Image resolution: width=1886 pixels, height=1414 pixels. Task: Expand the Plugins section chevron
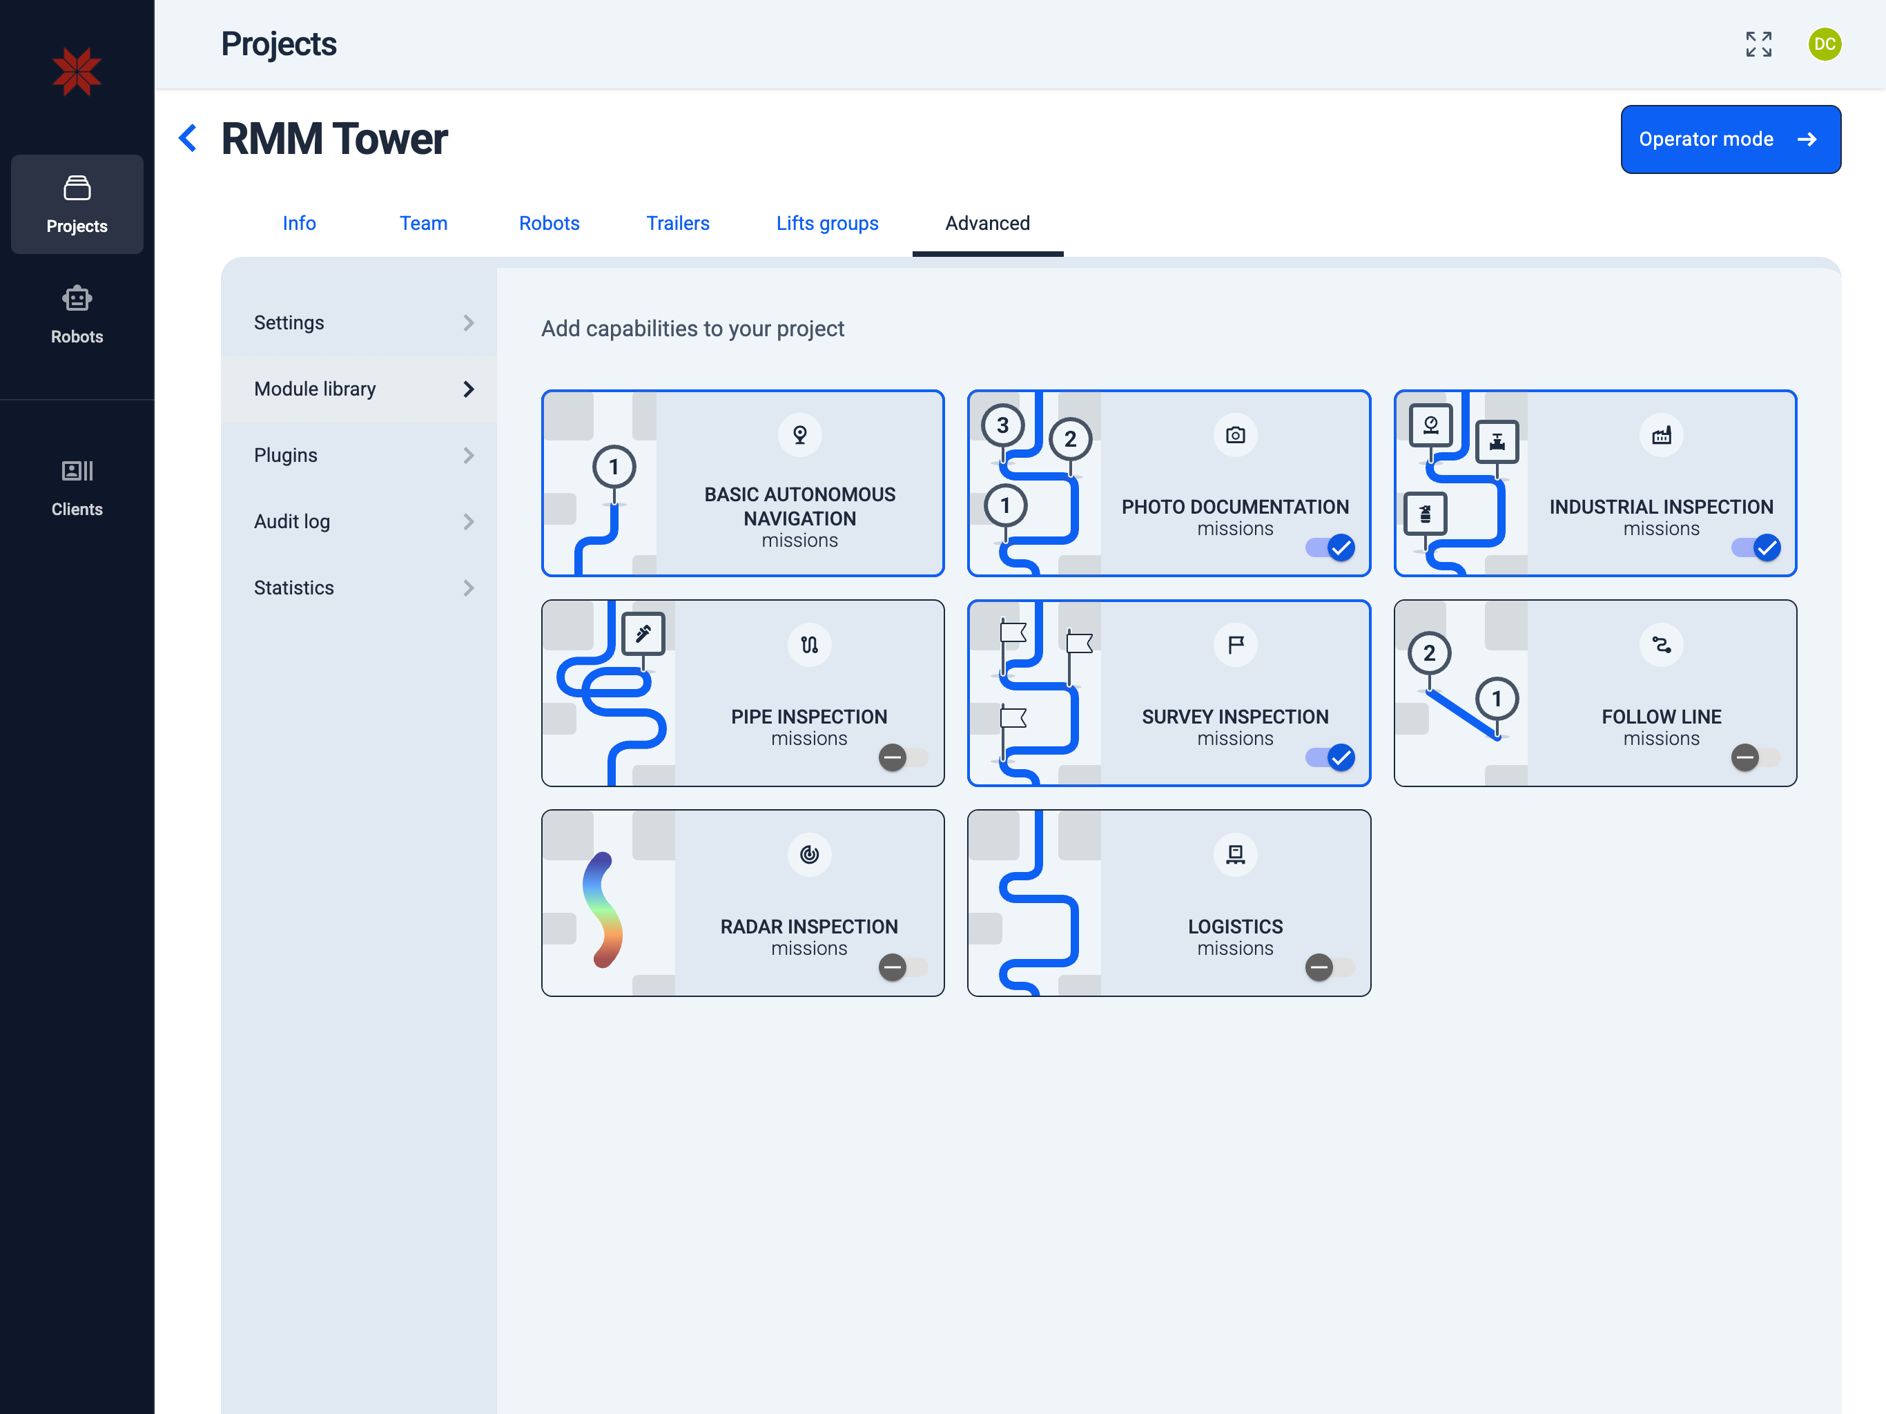tap(468, 456)
